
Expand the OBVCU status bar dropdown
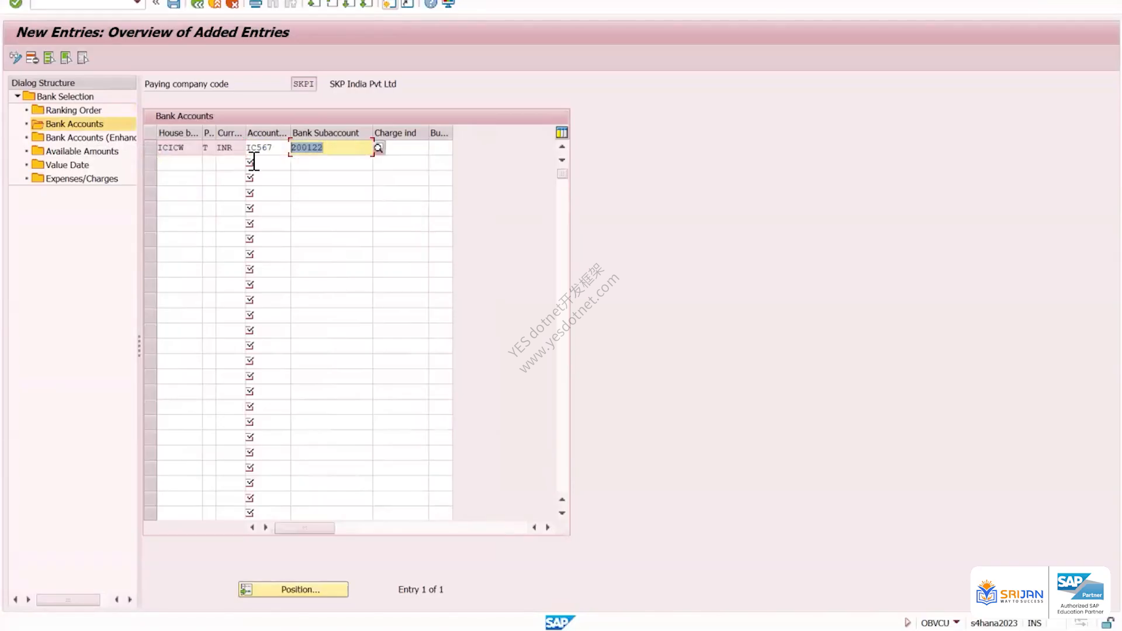point(957,622)
